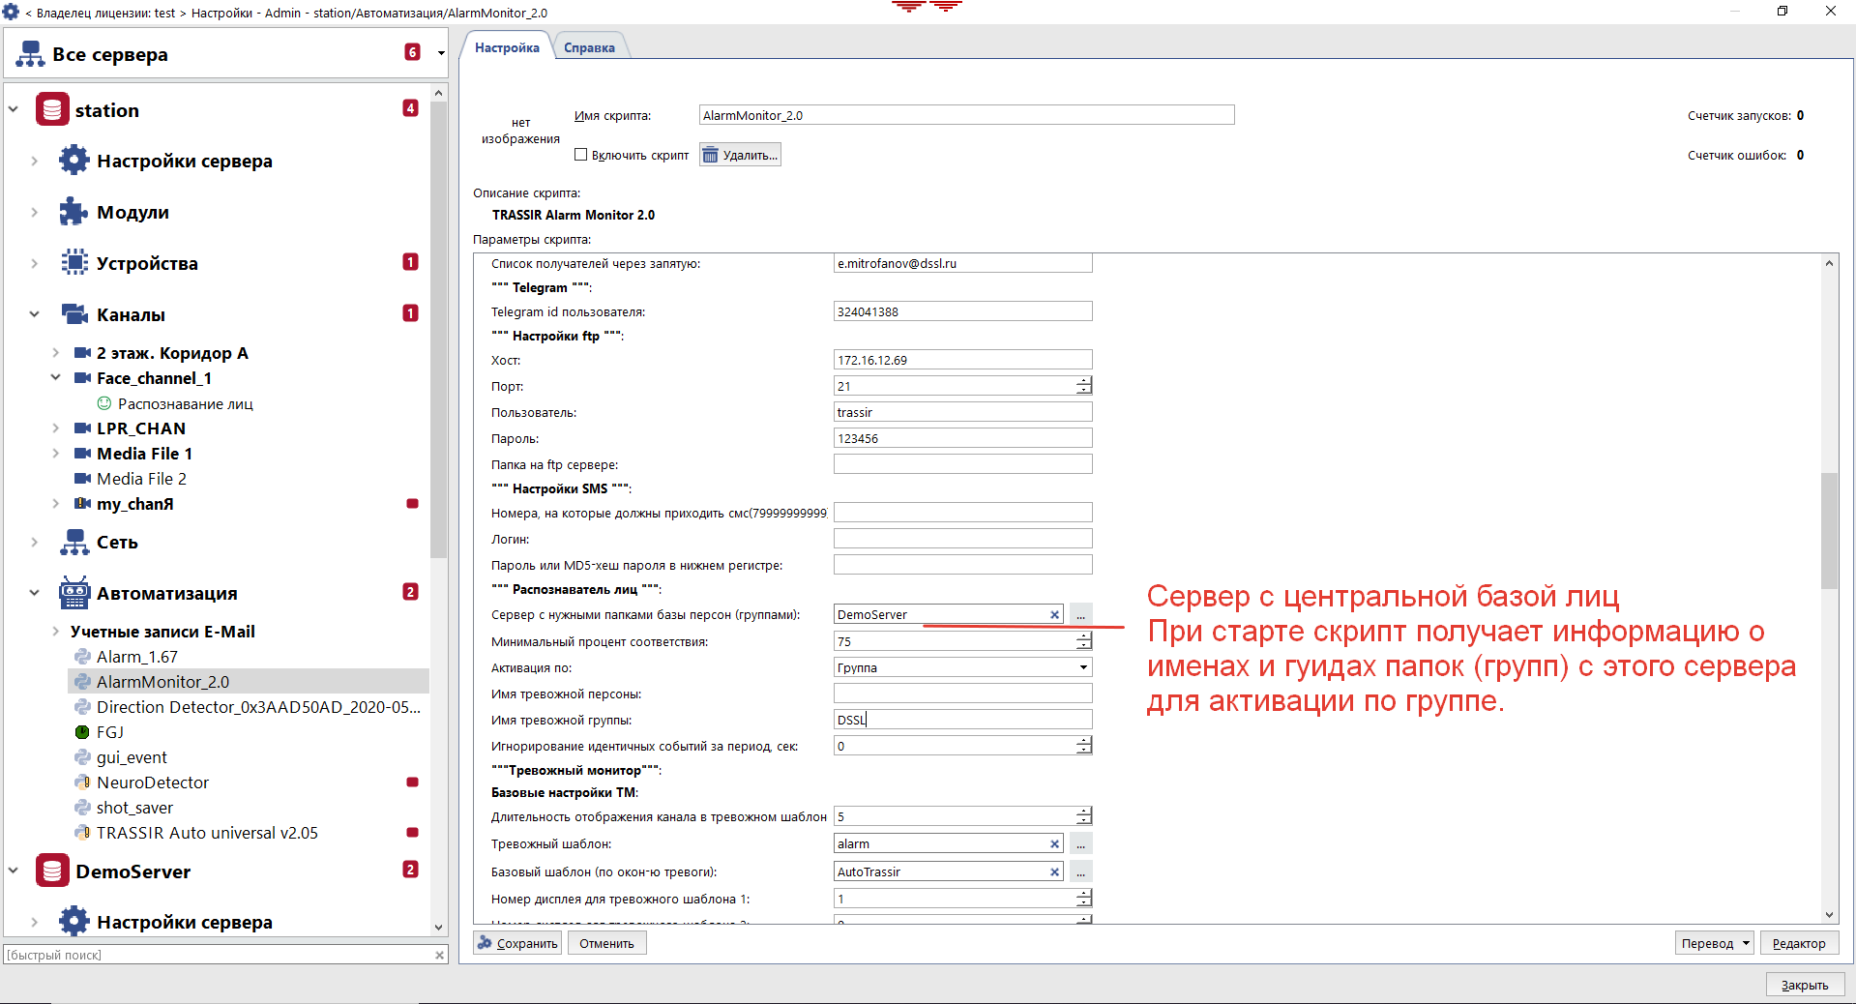Image resolution: width=1856 pixels, height=1004 pixels.
Task: Click the 'Сеть' network icon
Action: (x=74, y=542)
